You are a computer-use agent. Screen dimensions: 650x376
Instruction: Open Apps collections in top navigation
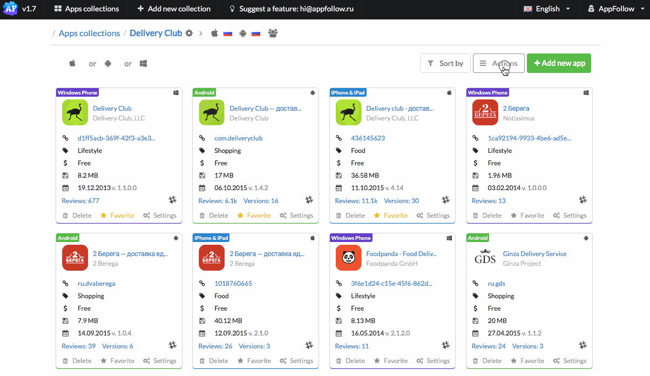86,9
